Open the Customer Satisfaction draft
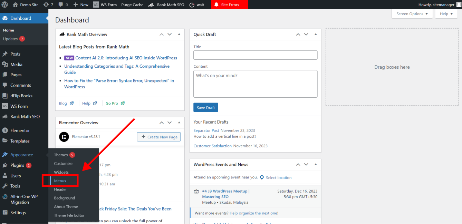462x224 pixels. coord(213,146)
